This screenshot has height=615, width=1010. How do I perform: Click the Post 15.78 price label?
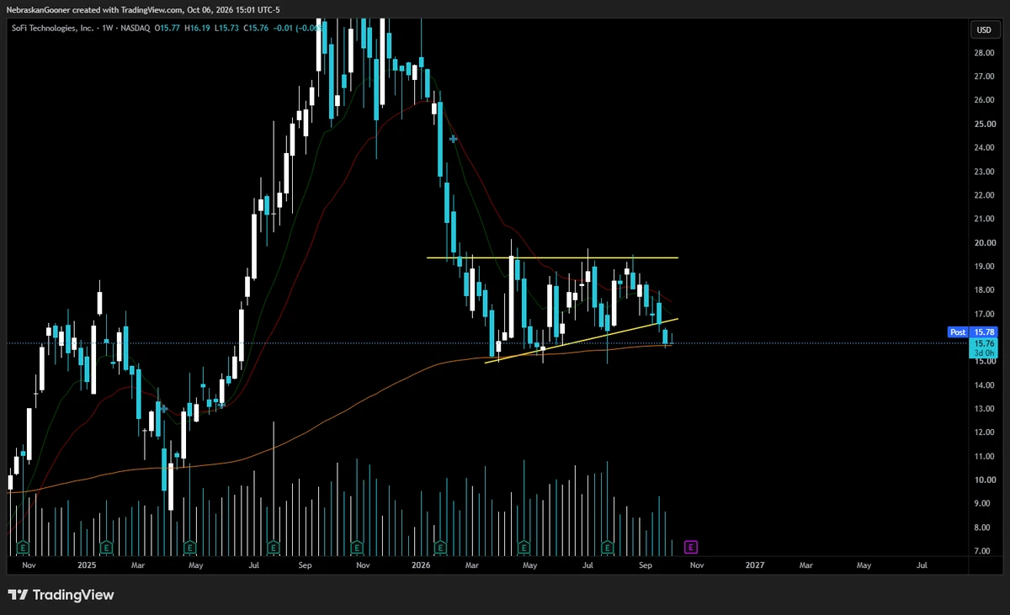tap(974, 332)
